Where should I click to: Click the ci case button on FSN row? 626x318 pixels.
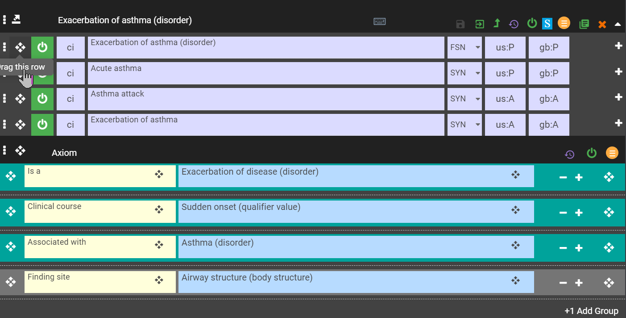(x=70, y=47)
